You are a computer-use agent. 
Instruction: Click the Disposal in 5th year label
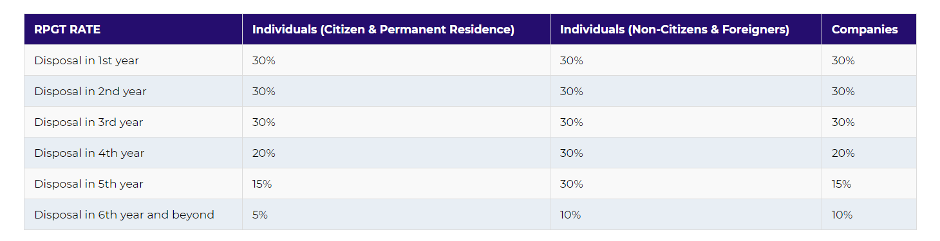tap(89, 184)
